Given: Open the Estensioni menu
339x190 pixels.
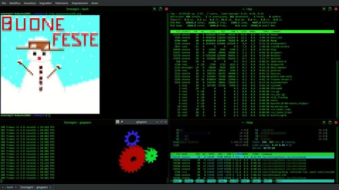Looking at the screenshot, I should (x=62, y=3).
